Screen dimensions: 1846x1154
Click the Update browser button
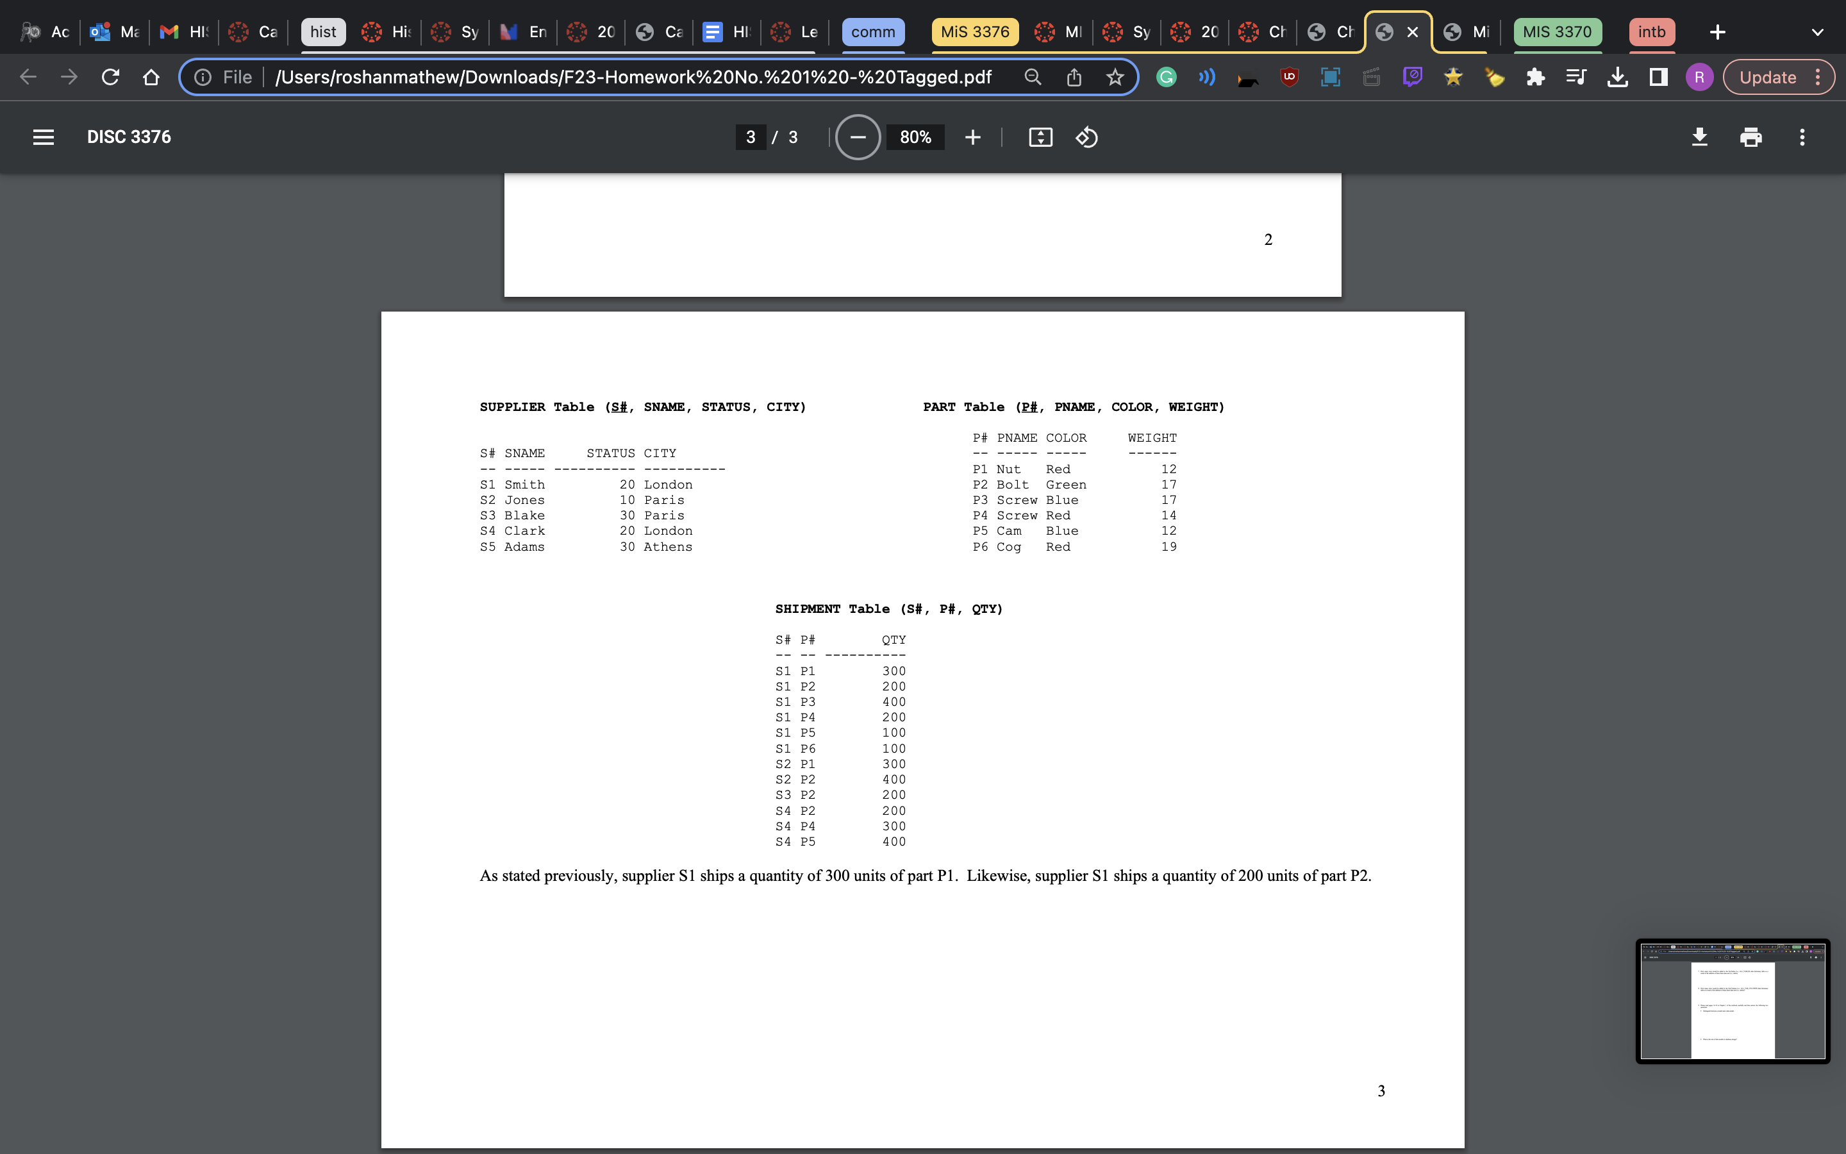tap(1768, 76)
